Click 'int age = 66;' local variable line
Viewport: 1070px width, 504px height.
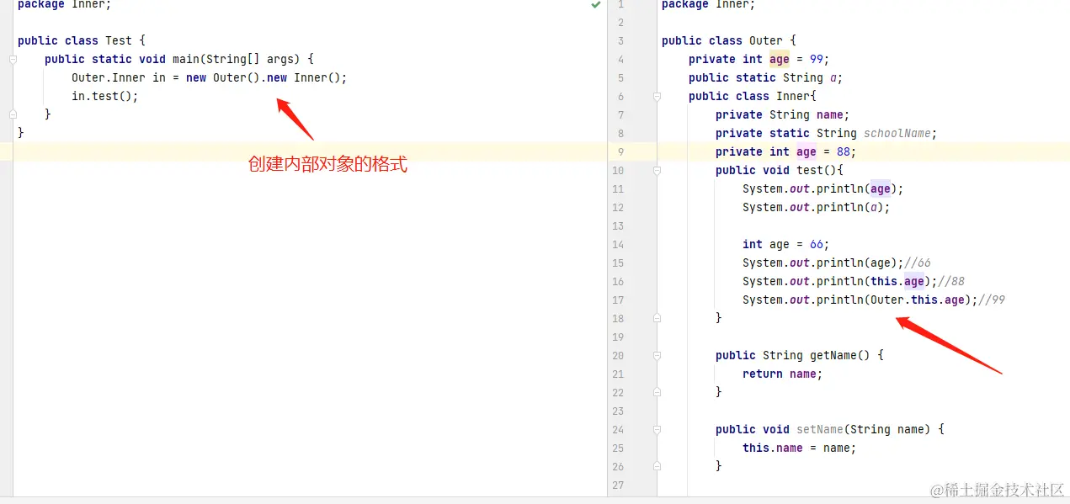[786, 244]
